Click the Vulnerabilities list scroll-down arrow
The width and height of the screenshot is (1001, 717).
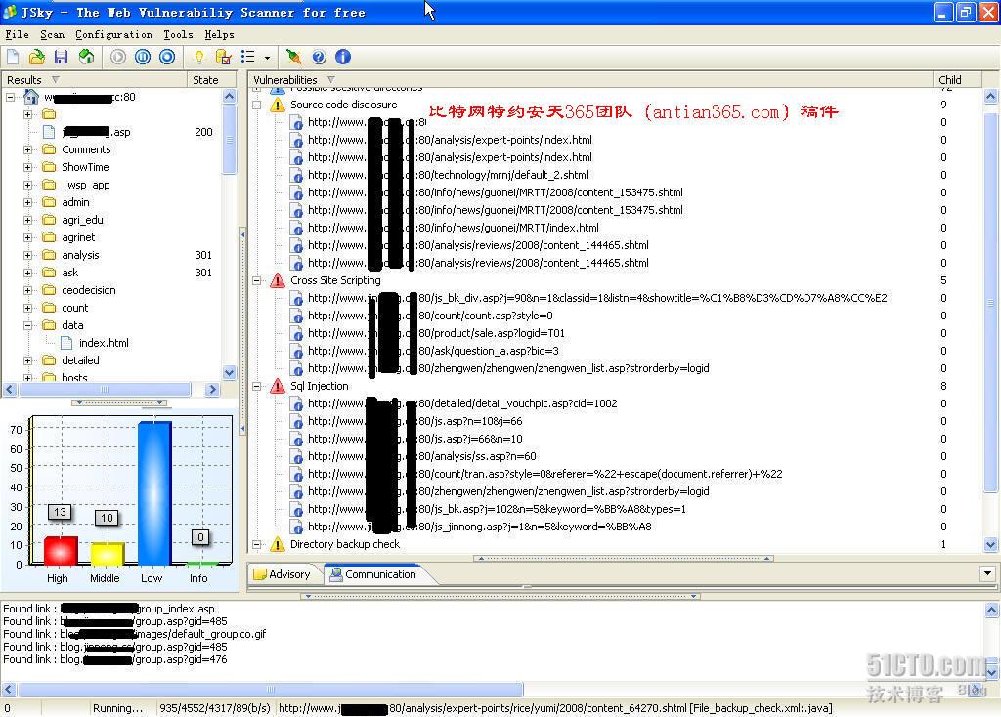tap(990, 545)
